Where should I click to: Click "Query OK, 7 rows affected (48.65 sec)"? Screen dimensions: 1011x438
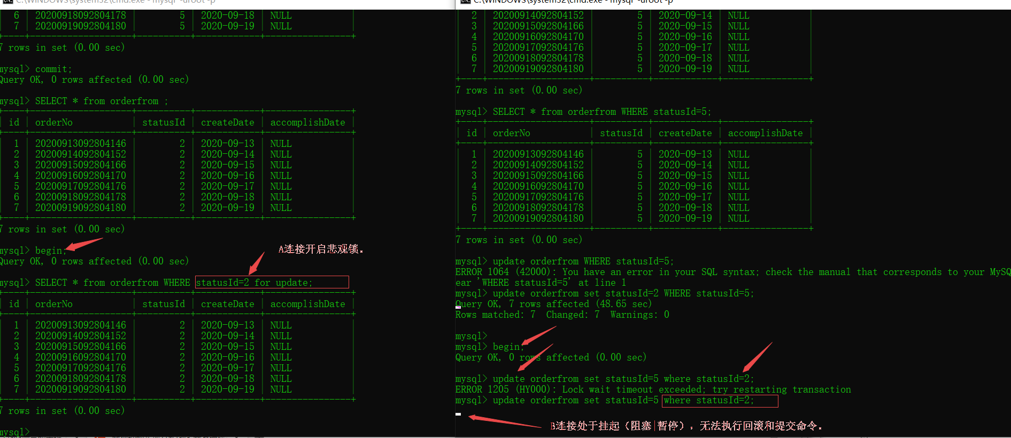(554, 304)
